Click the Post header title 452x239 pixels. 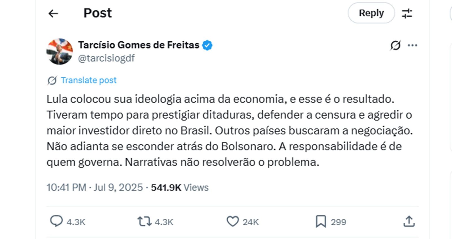[97, 13]
